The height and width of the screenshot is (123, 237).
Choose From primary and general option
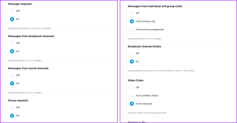coord(132,29)
